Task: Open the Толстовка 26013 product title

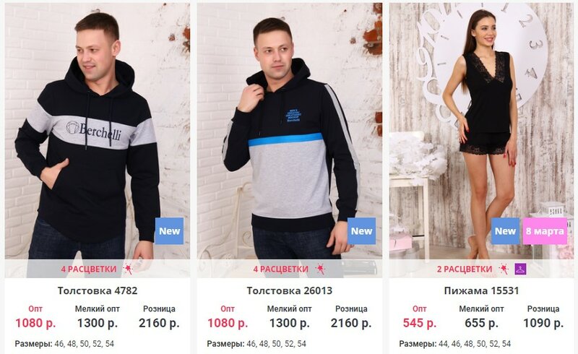Action: point(290,290)
